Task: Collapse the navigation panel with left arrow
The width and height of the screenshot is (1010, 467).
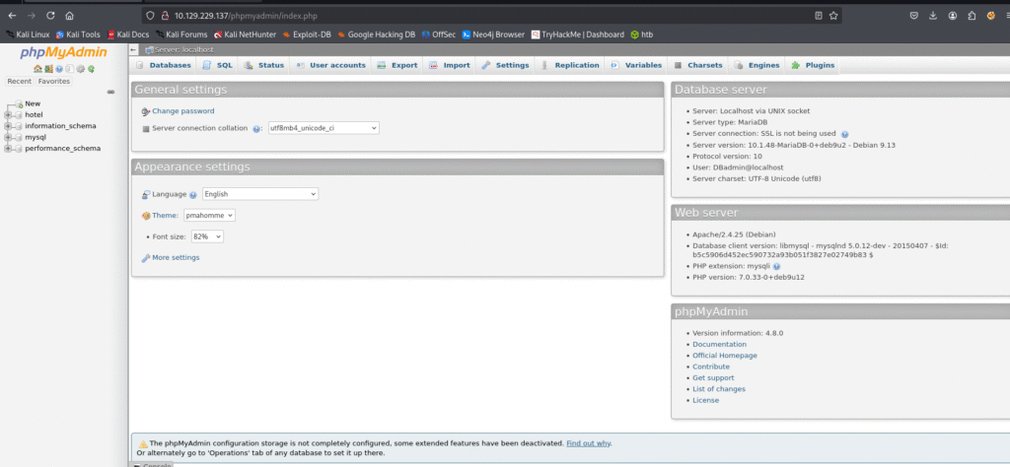Action: [x=133, y=49]
